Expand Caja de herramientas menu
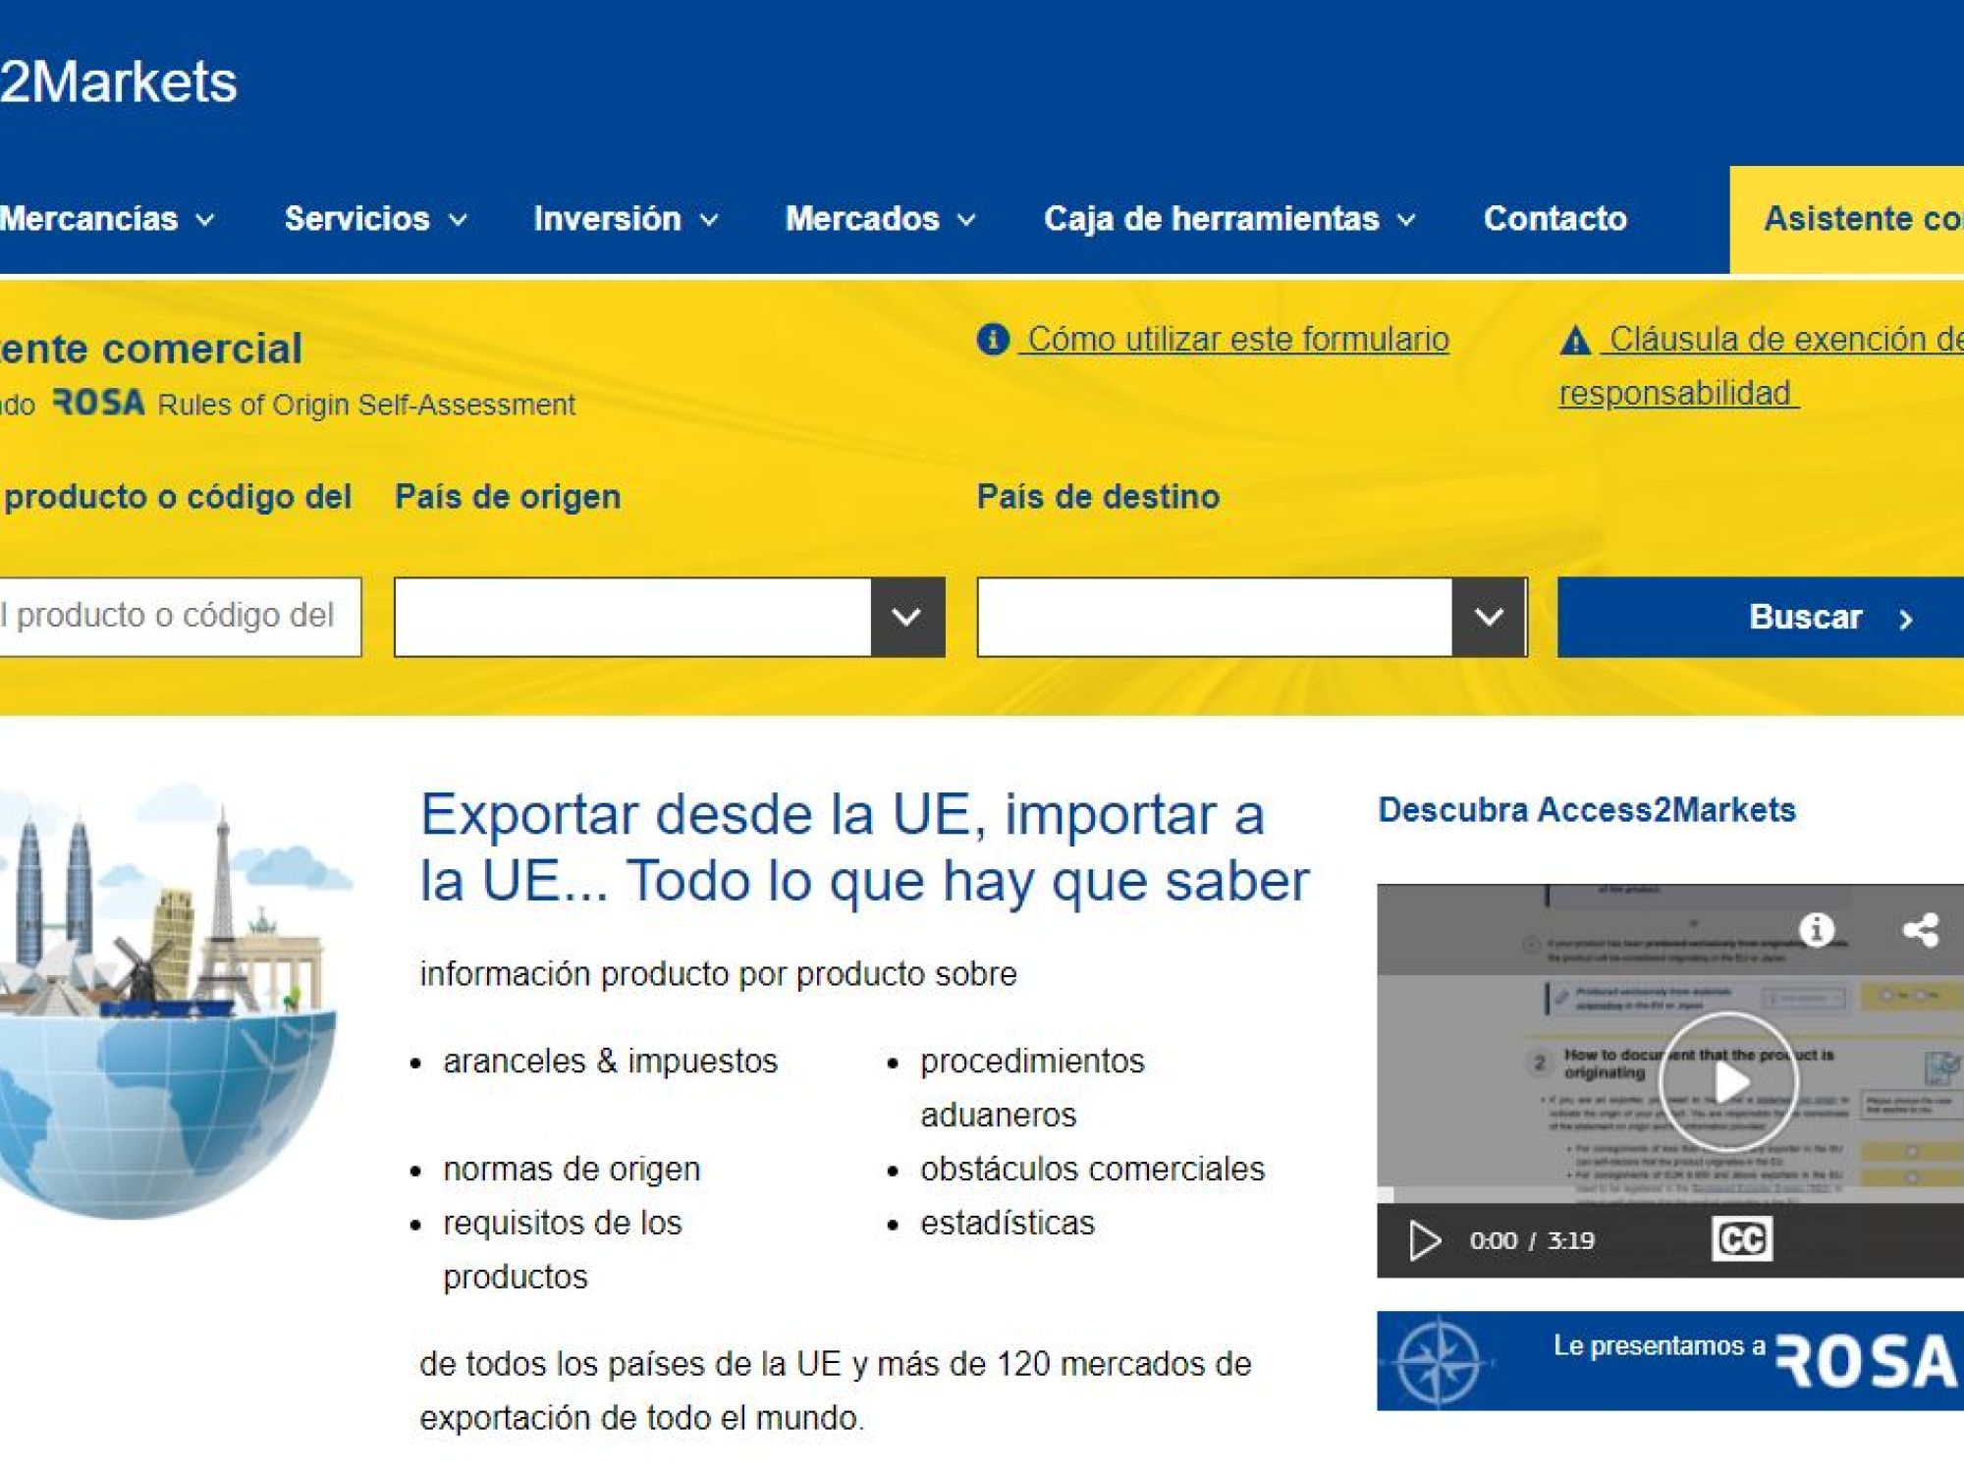 click(x=1228, y=218)
